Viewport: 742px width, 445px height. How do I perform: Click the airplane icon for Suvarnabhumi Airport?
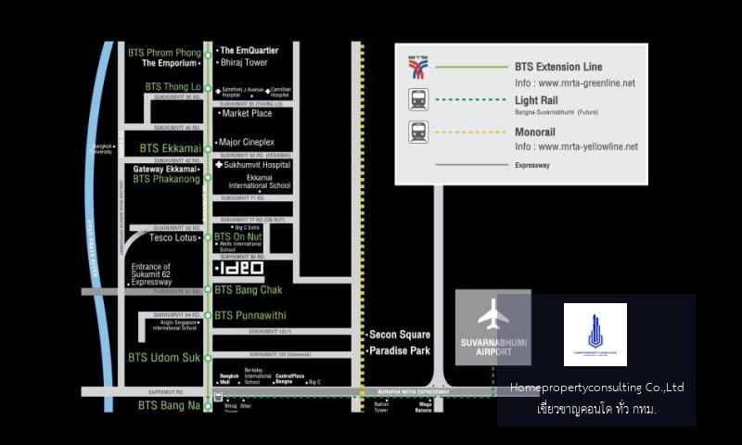tap(493, 314)
